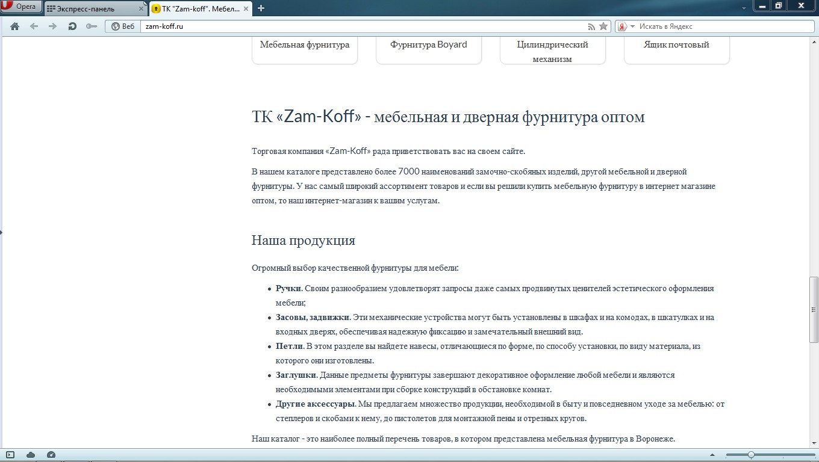Open a new tab with plus button

click(x=261, y=8)
